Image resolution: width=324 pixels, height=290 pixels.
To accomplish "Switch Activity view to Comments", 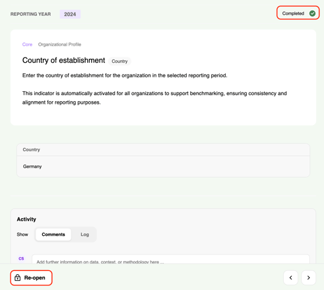I will tap(53, 235).
